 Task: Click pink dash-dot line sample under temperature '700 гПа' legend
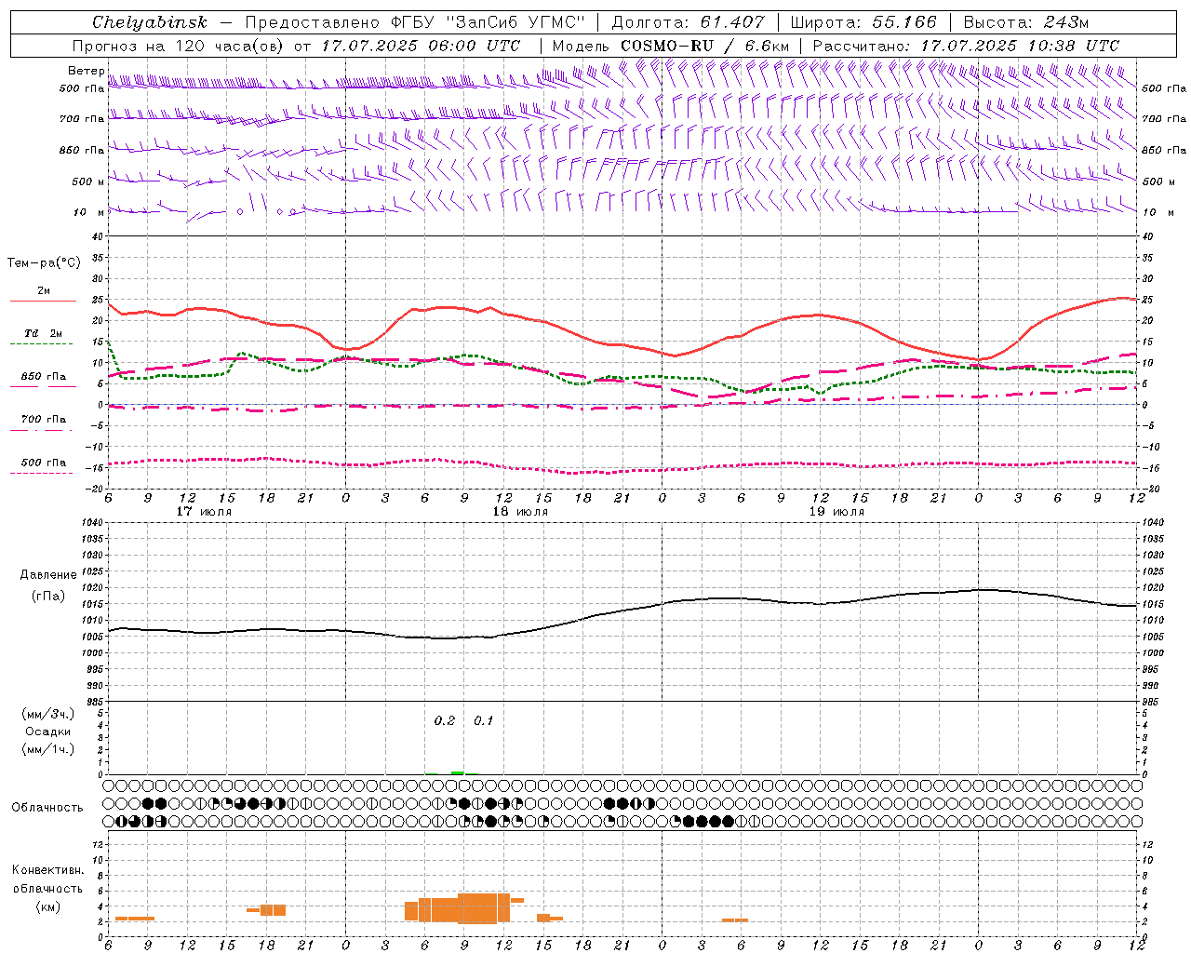[x=42, y=430]
